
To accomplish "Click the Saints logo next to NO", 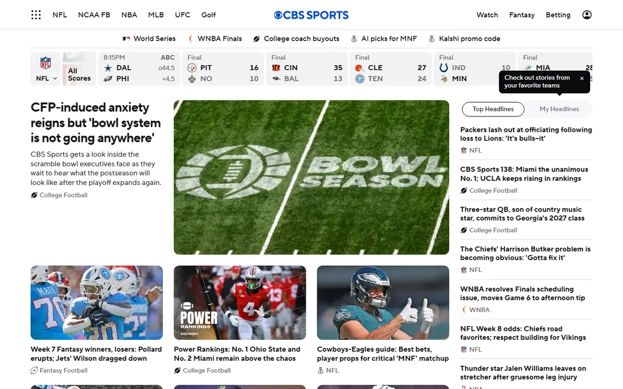I will tap(192, 79).
